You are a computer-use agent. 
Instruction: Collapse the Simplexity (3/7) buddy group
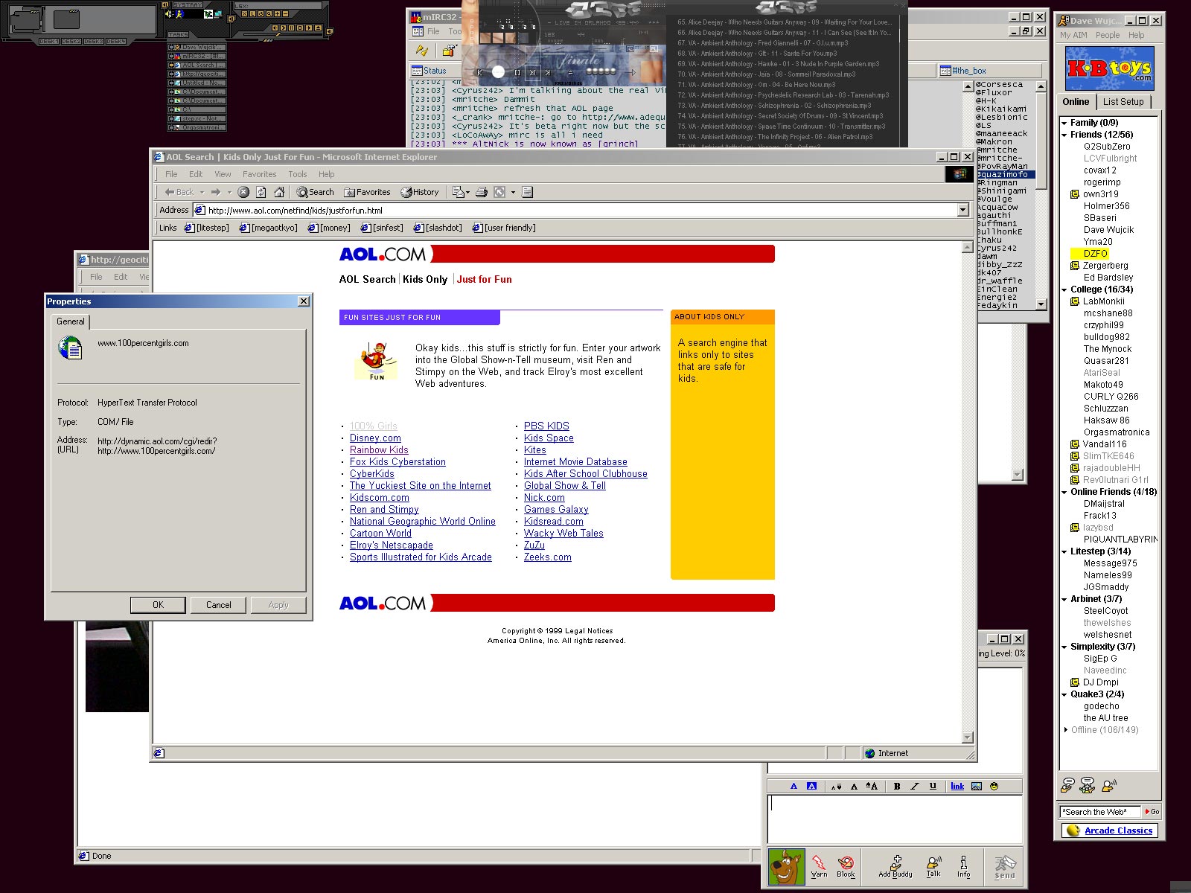[x=1064, y=647]
